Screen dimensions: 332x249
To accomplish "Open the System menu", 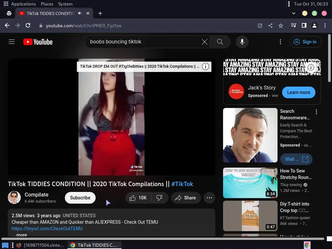I will click(x=65, y=4).
